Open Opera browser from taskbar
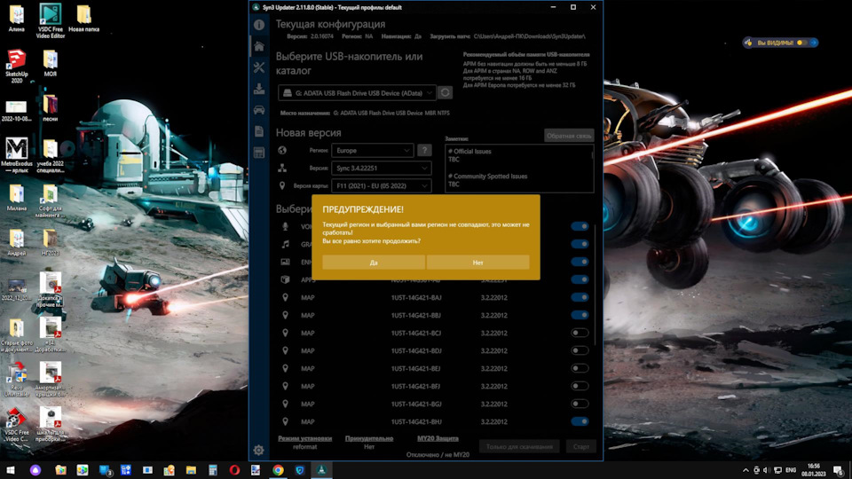Image resolution: width=852 pixels, height=479 pixels. click(234, 470)
